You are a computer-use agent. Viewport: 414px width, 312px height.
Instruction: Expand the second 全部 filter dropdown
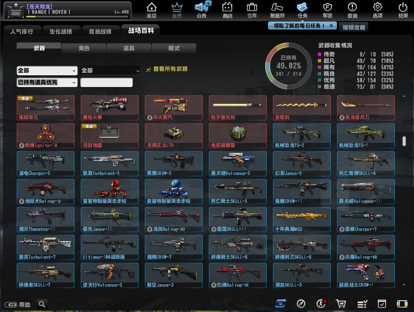[x=111, y=70]
